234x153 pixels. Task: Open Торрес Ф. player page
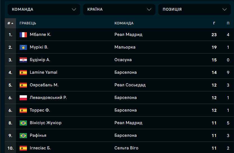click(40, 110)
